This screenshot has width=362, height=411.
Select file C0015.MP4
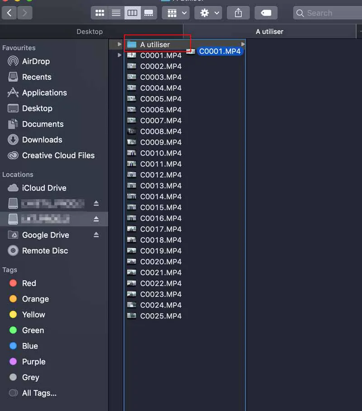(161, 208)
